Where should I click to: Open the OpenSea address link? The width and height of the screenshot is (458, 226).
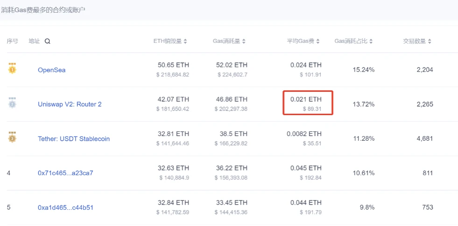coord(51,70)
